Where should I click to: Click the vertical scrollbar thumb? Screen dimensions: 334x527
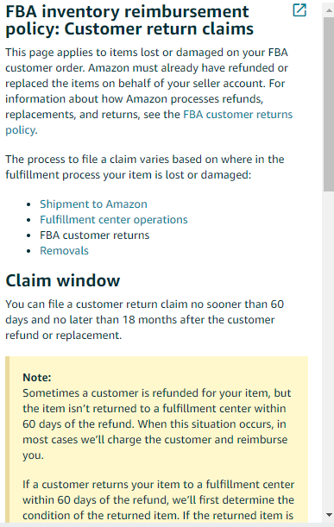coord(329,104)
